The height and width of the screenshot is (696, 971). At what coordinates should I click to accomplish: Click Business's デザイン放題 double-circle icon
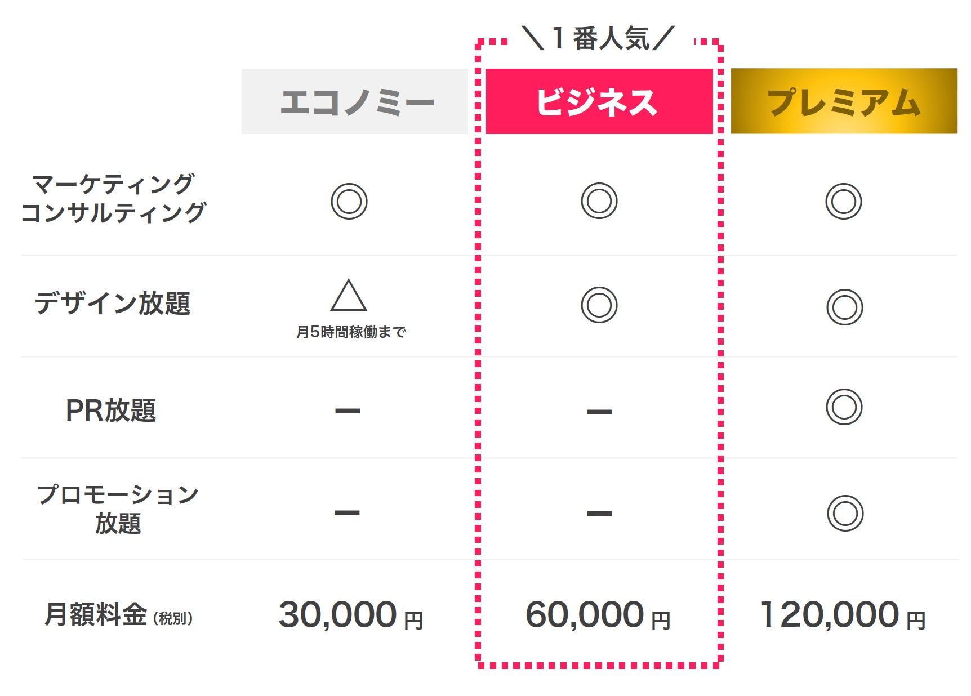click(599, 305)
